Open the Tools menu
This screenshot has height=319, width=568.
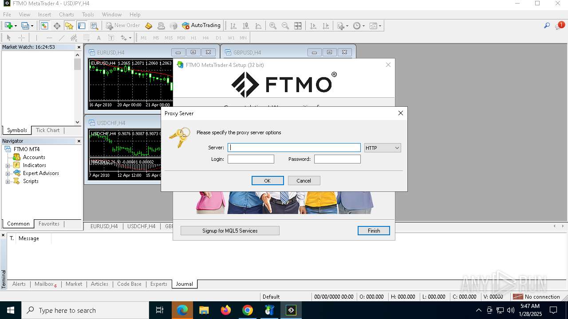tap(88, 14)
